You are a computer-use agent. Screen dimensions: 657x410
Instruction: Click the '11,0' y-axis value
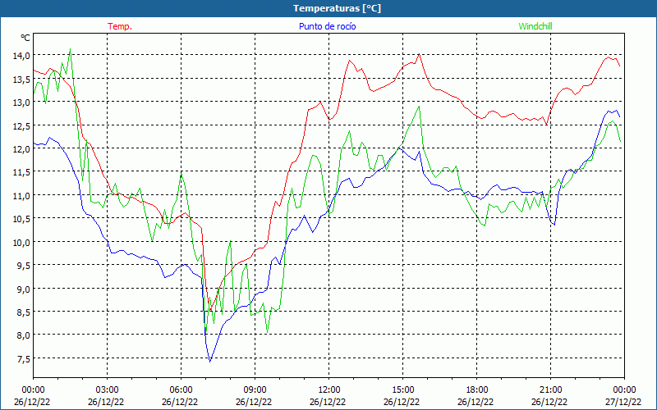coord(21,195)
